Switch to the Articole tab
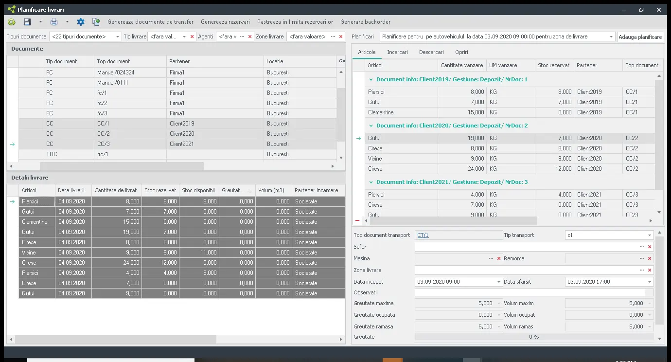 coord(367,52)
